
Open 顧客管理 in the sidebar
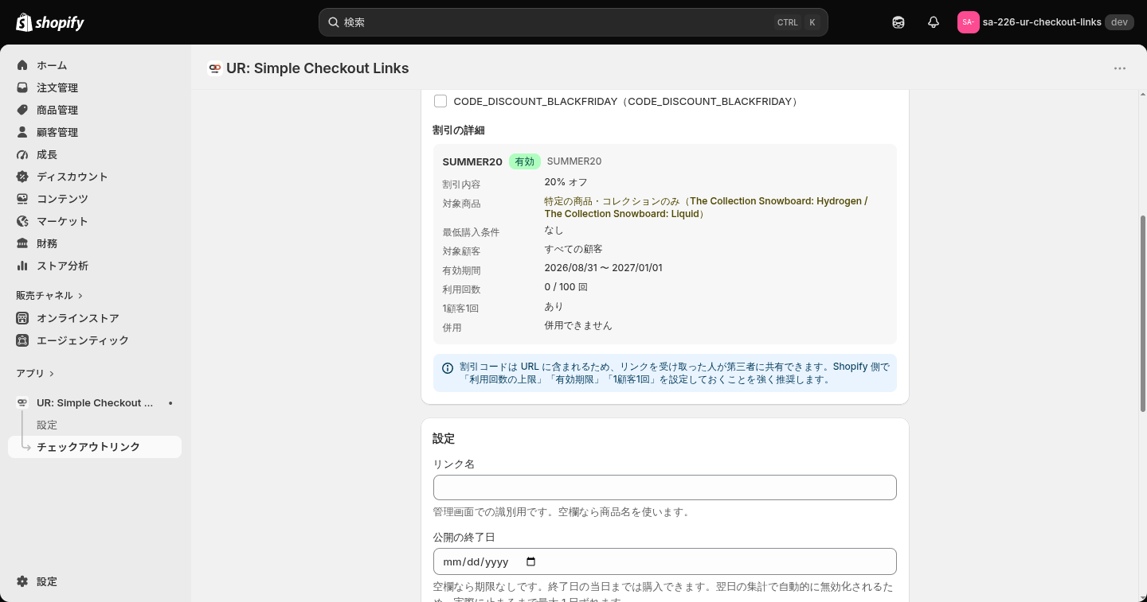(x=95, y=132)
